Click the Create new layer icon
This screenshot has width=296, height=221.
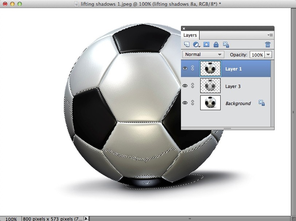click(187, 45)
